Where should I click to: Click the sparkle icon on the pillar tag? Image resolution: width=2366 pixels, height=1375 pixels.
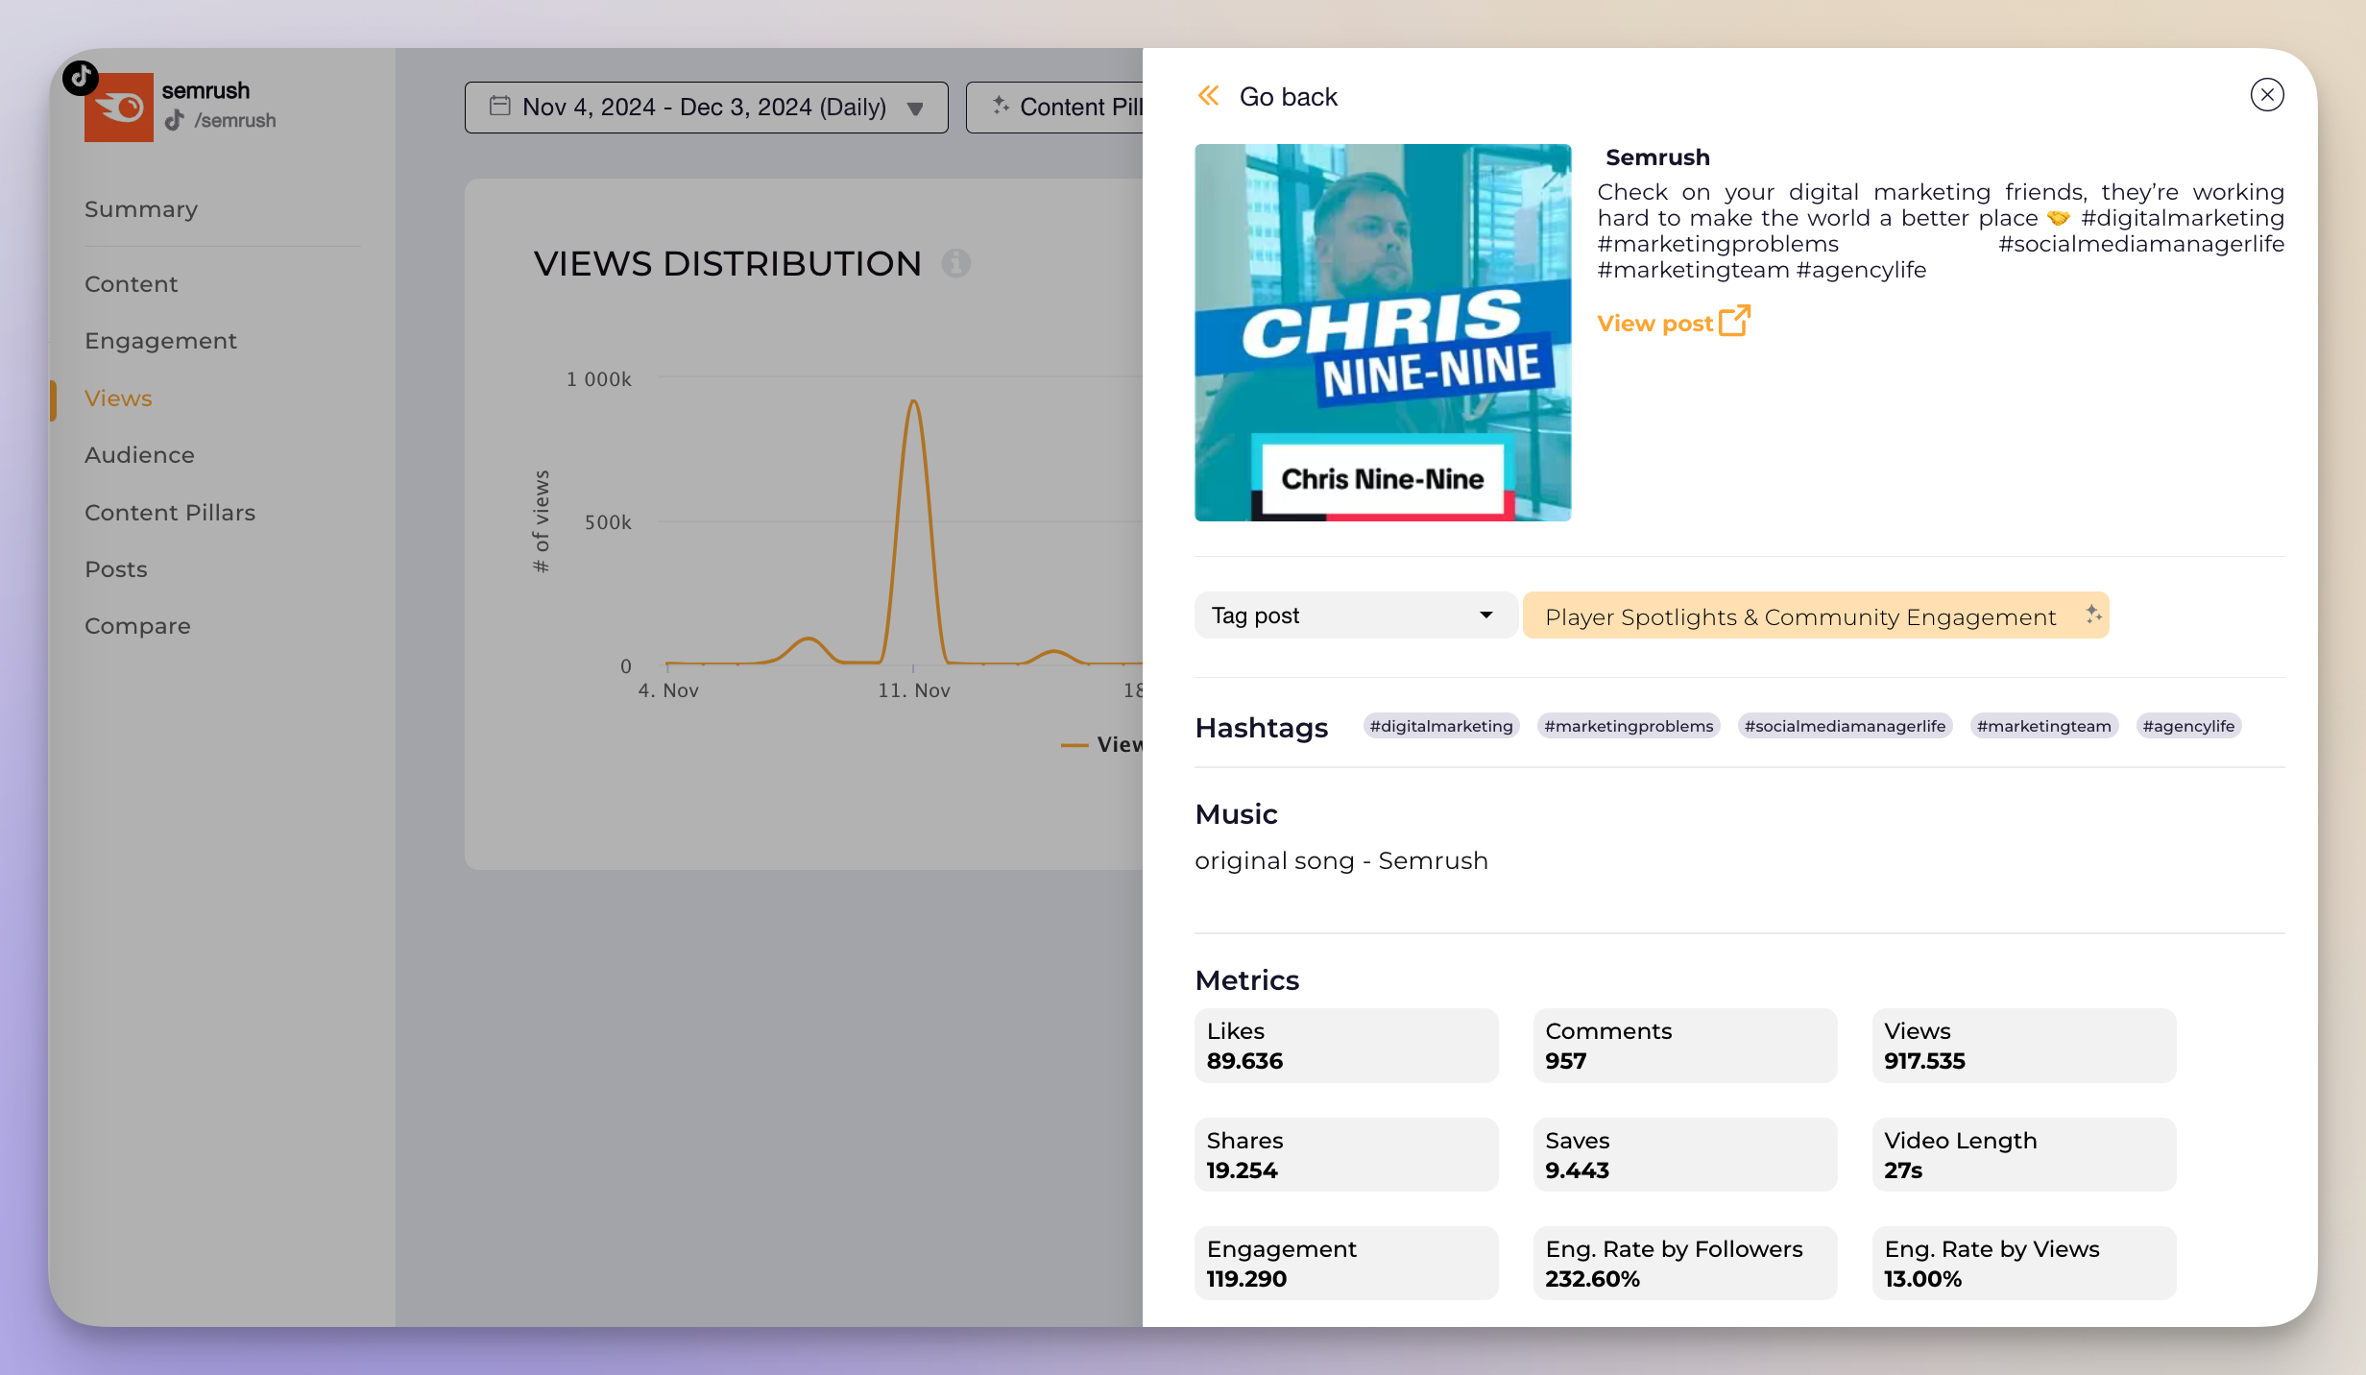click(2093, 614)
